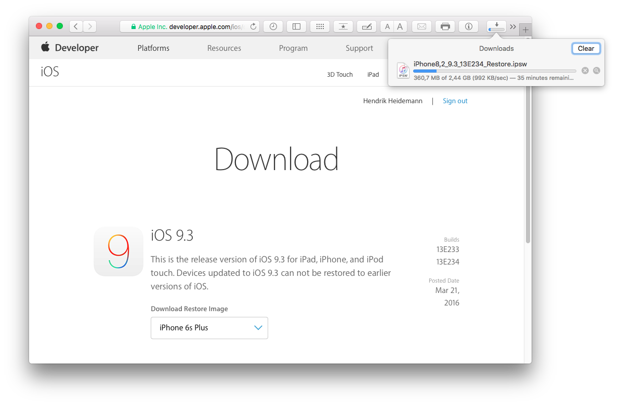Screen dimensions: 620x405
Task: Go back with Safari's back arrow
Action: click(76, 26)
